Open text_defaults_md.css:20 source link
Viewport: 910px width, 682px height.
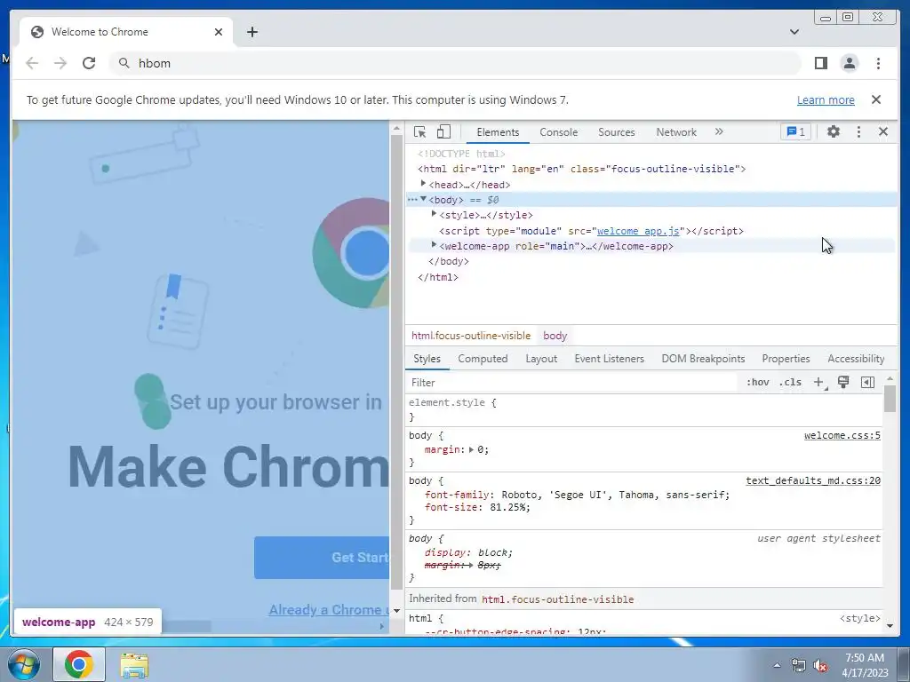(813, 480)
